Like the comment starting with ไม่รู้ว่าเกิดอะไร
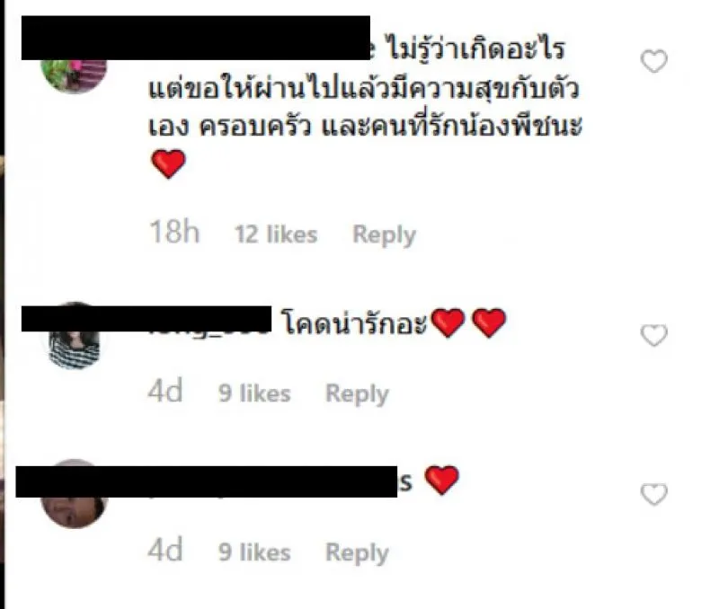This screenshot has width=719, height=609. (654, 61)
